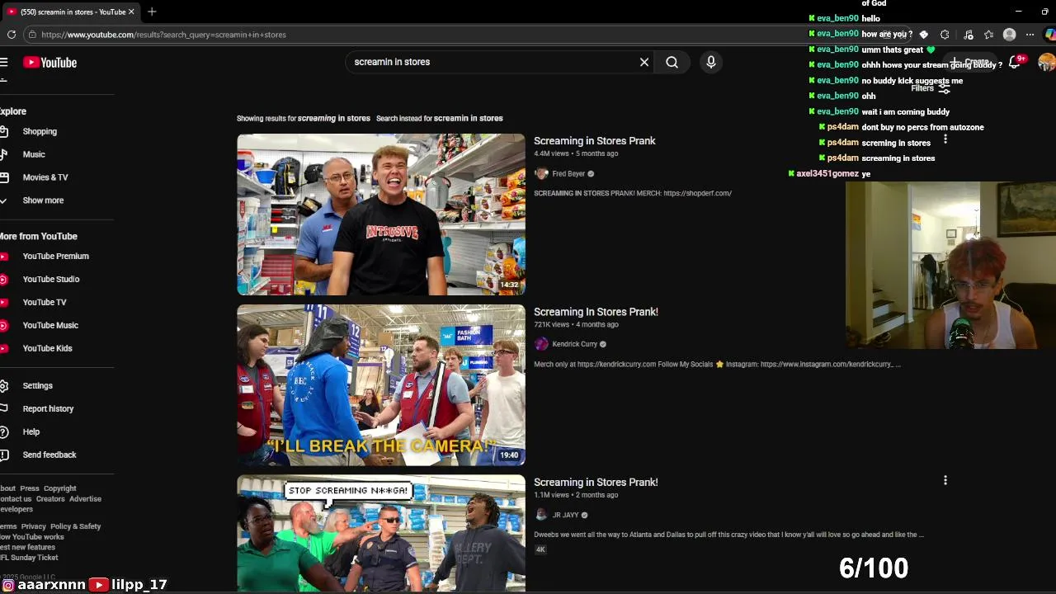Screen dimensions: 1056x594
Task: Visit Kendrick Curry channel name
Action: 574,344
